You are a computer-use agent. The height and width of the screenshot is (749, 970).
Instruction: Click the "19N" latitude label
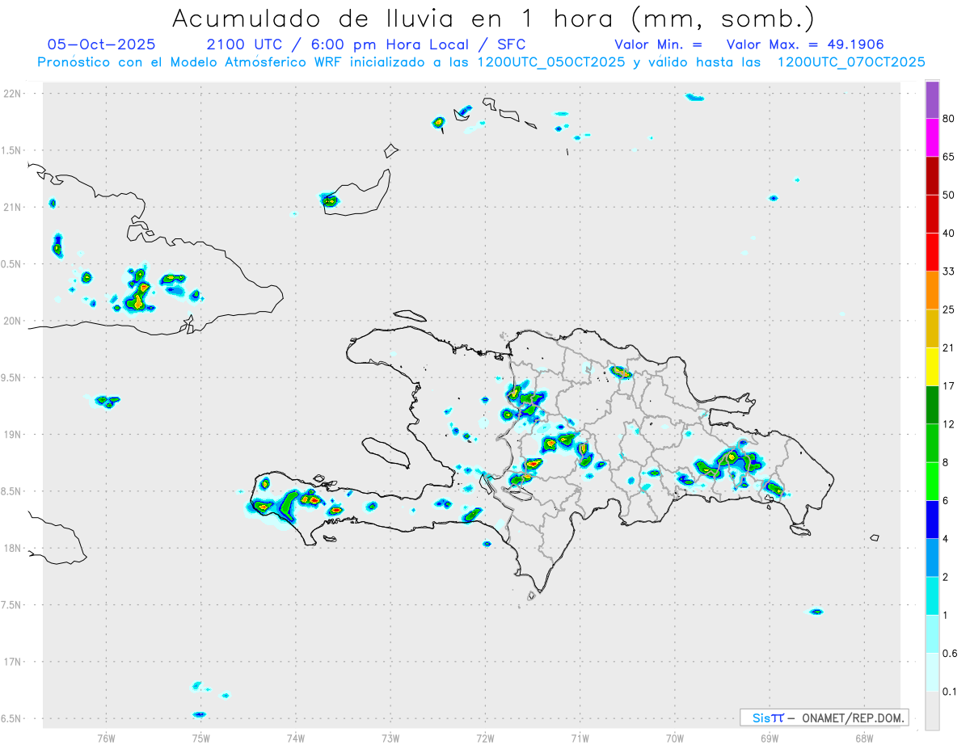click(x=12, y=434)
